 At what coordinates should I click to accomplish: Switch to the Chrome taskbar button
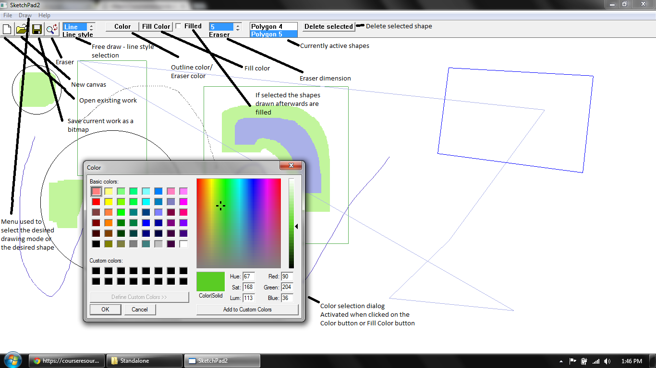[67, 361]
